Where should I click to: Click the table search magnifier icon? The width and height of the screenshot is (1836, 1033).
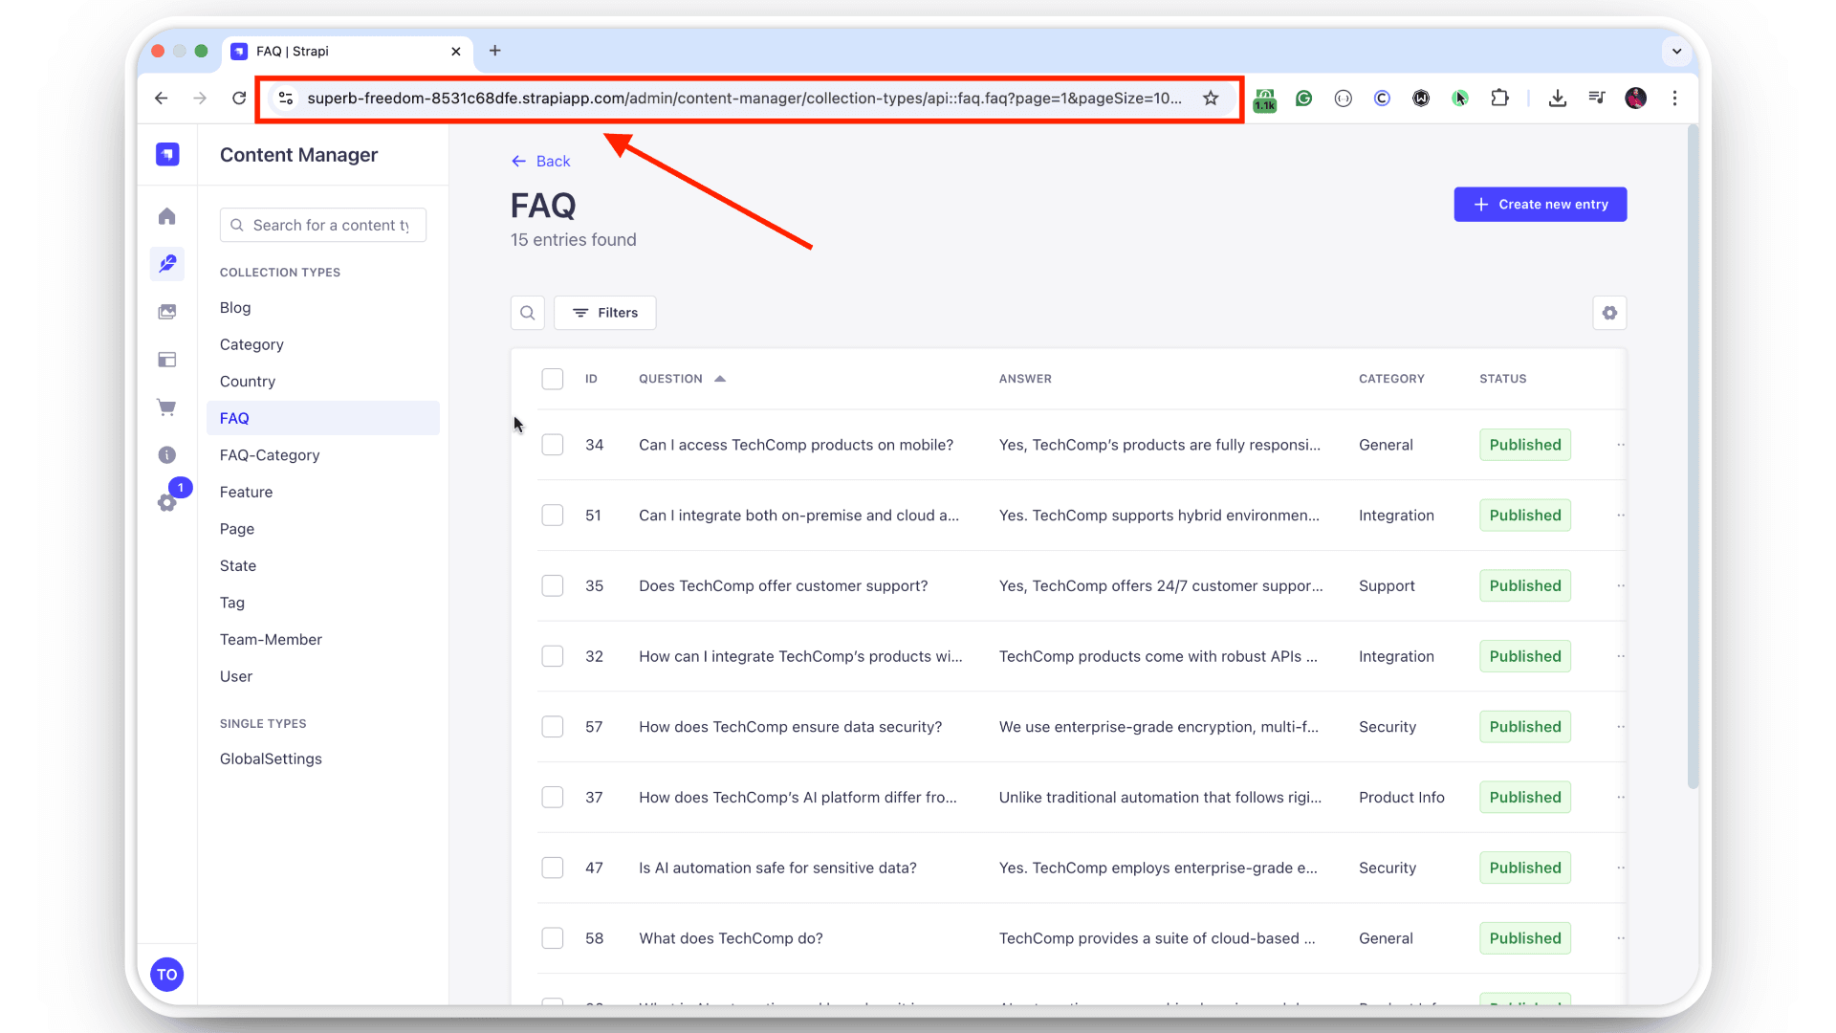tap(527, 313)
